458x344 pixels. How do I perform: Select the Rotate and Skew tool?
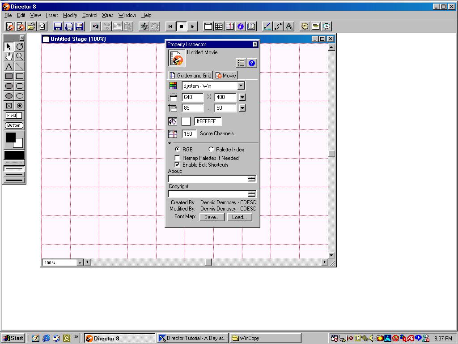click(x=20, y=47)
